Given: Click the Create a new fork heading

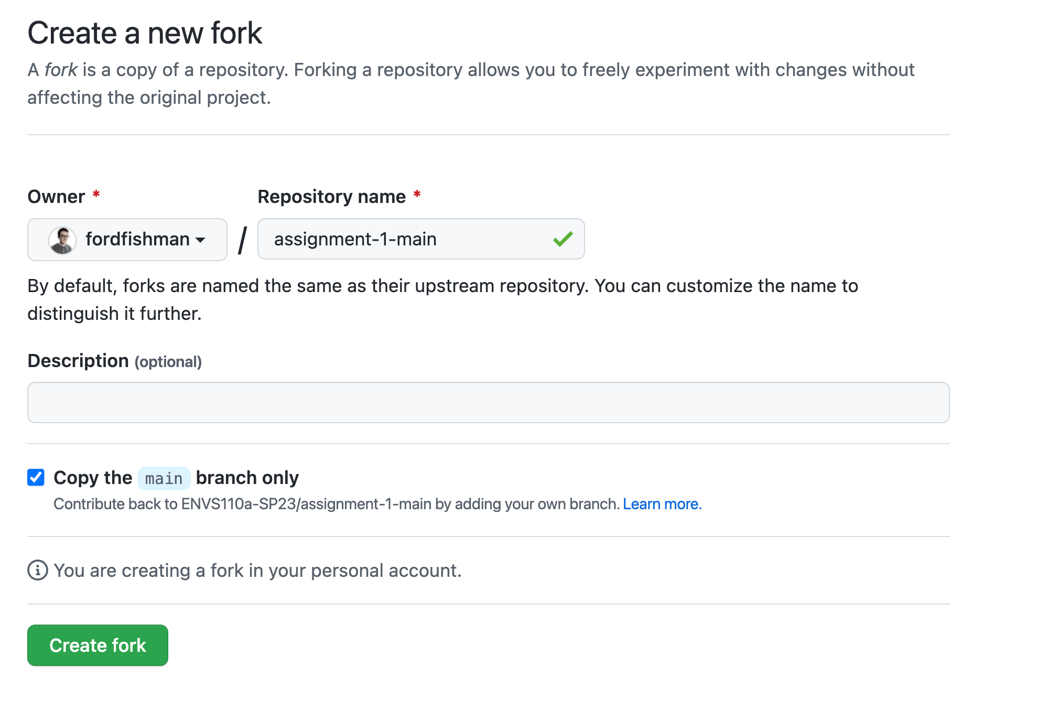Looking at the screenshot, I should point(145,33).
